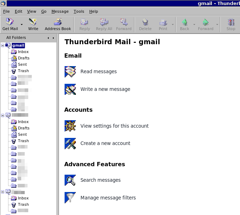
Task: Switch to previous folder view with left arrow
Action: pyautogui.click(x=48, y=38)
